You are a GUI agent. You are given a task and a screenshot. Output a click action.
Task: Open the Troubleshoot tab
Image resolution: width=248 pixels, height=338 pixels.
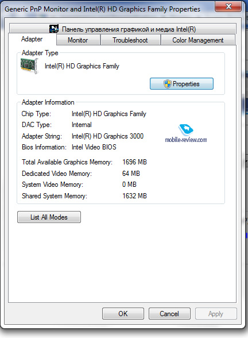point(130,40)
